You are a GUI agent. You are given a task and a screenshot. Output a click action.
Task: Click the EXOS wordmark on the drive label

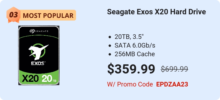[38, 64]
